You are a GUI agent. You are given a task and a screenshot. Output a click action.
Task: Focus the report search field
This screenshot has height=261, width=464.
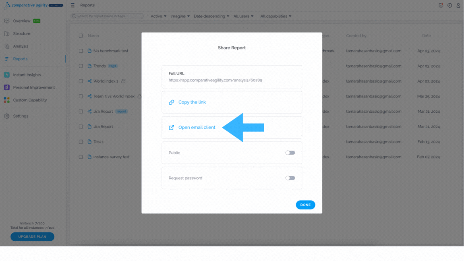click(x=107, y=16)
